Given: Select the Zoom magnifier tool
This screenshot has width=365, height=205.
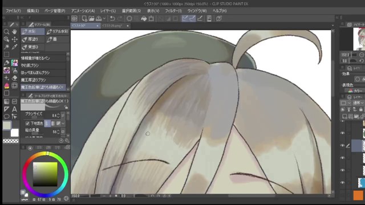Looking at the screenshot, I should pyautogui.click(x=6, y=32).
